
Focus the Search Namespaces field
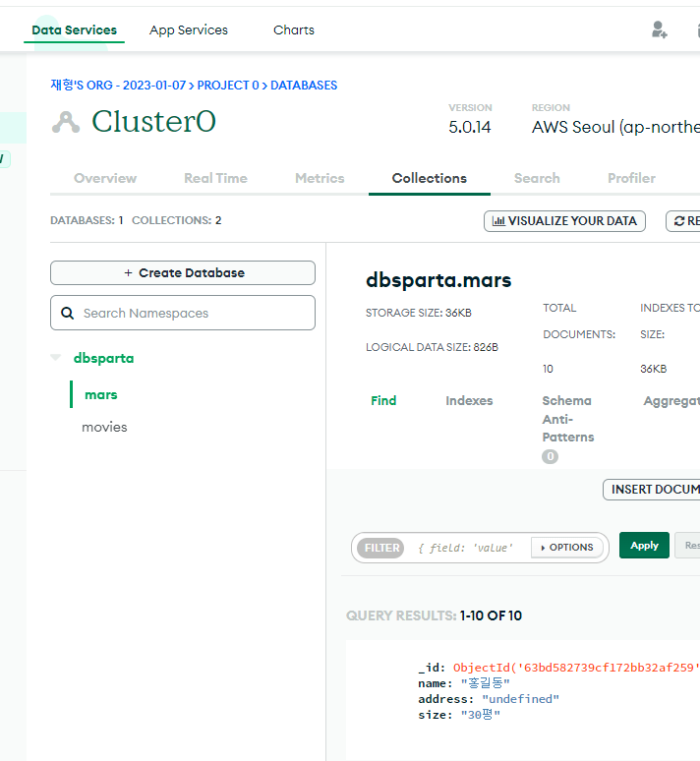click(x=183, y=313)
